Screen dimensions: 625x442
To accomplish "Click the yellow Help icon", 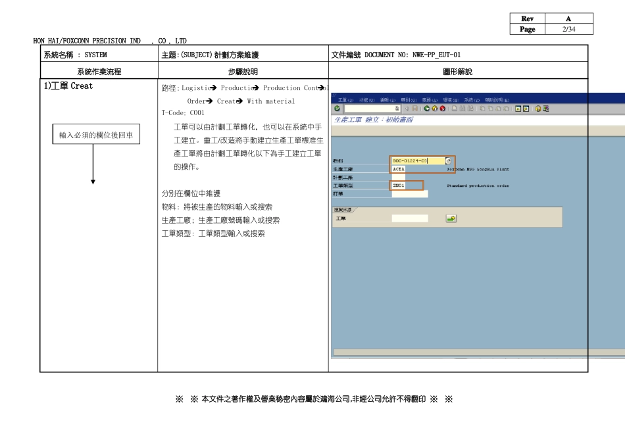I will click(537, 109).
